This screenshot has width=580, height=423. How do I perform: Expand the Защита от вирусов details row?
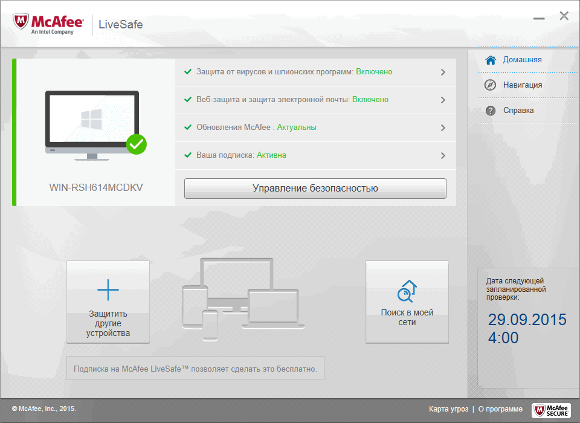(444, 71)
